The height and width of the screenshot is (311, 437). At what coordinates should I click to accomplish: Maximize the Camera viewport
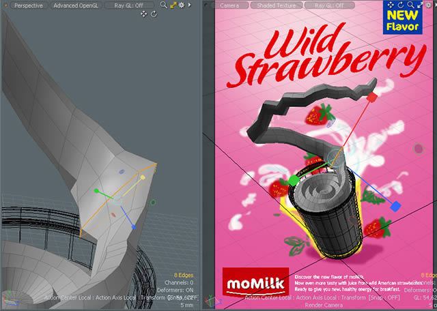(420, 5)
